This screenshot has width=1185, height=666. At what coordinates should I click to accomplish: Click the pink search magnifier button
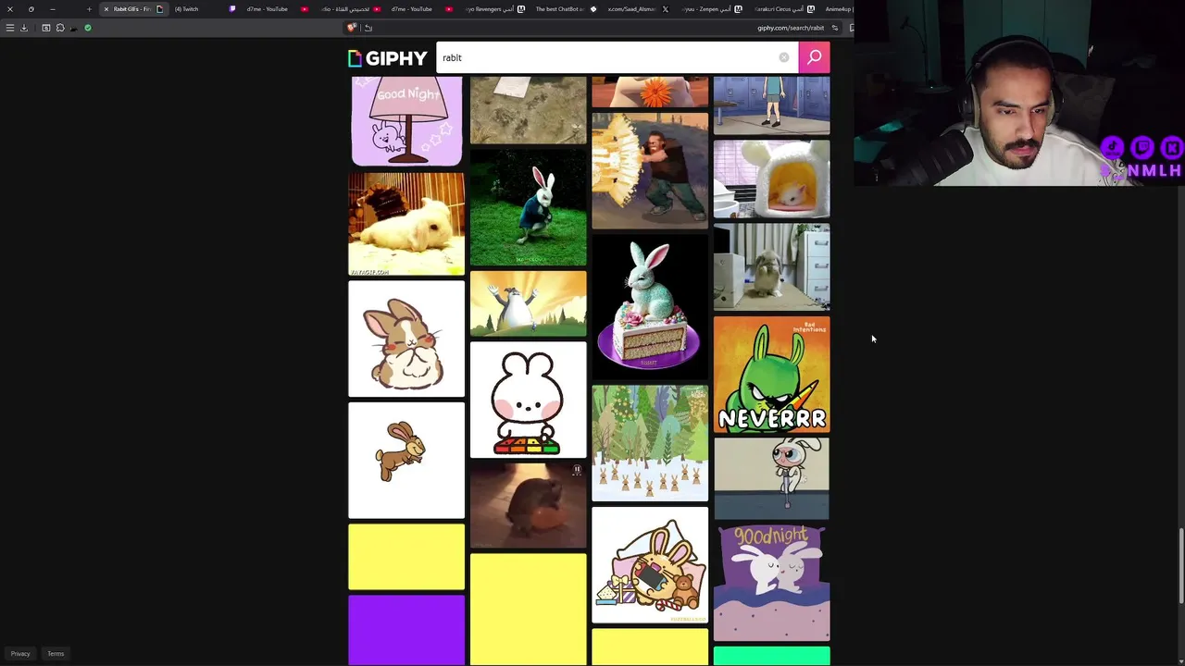click(815, 57)
